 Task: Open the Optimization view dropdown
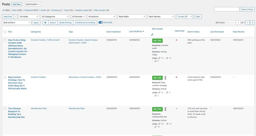33,4
